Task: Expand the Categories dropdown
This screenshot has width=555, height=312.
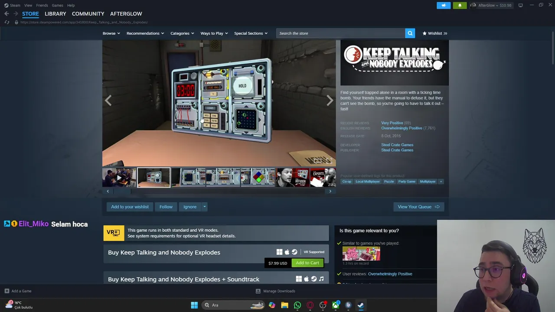Action: pyautogui.click(x=182, y=33)
